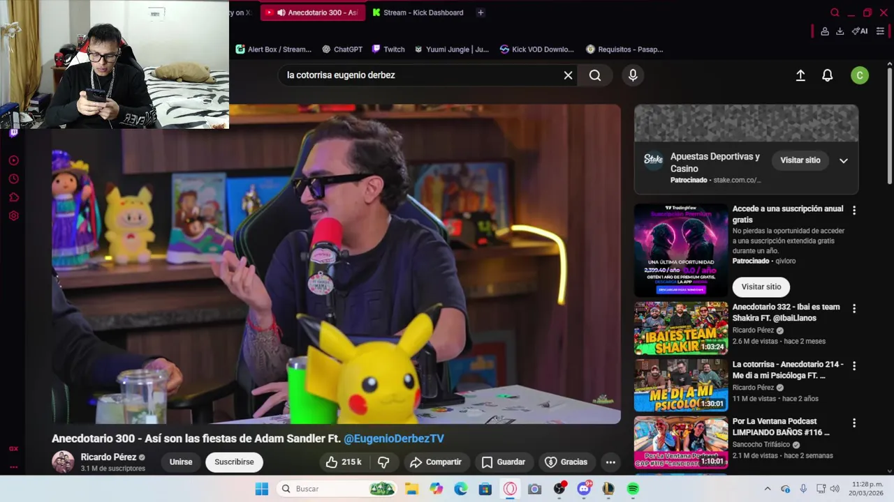This screenshot has height=502, width=894.
Task: Open Opera GX downloads icon
Action: [x=840, y=31]
